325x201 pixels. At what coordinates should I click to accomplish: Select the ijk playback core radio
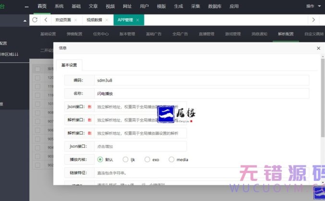pos(125,159)
